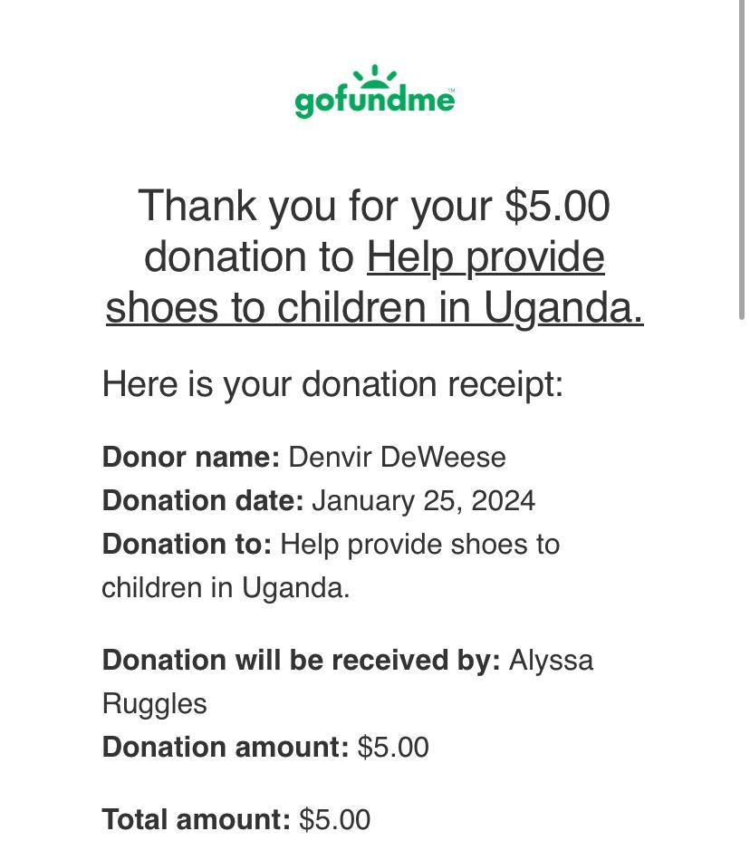This screenshot has height=860, width=750.
Task: Click the green sunburst icon above the logo
Action: [x=374, y=75]
